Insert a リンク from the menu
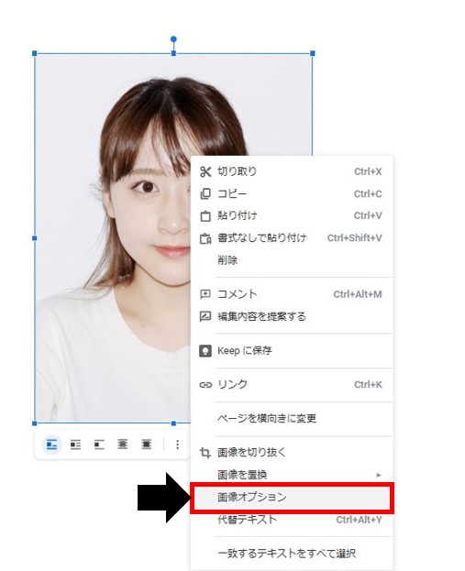Image resolution: width=465 pixels, height=571 pixels. 292,385
